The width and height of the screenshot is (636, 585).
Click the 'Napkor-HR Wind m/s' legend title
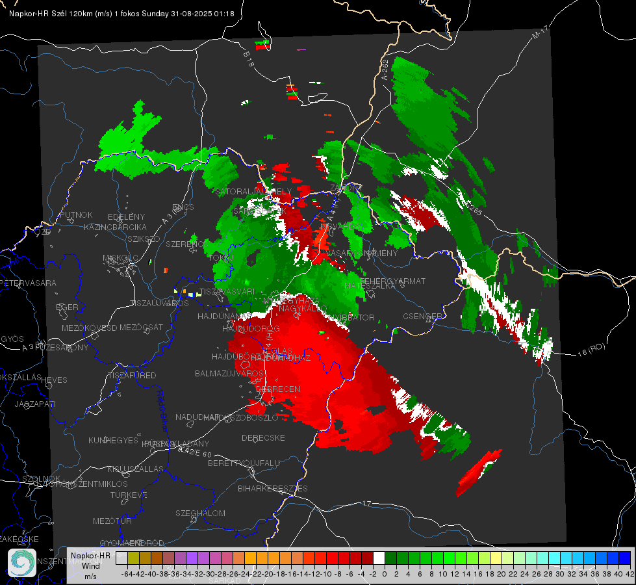tap(90, 565)
